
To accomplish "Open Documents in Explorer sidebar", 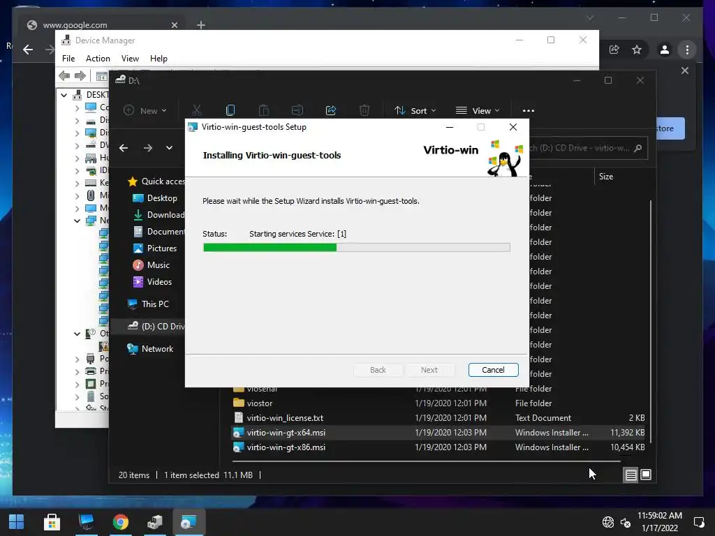I will click(x=159, y=232).
